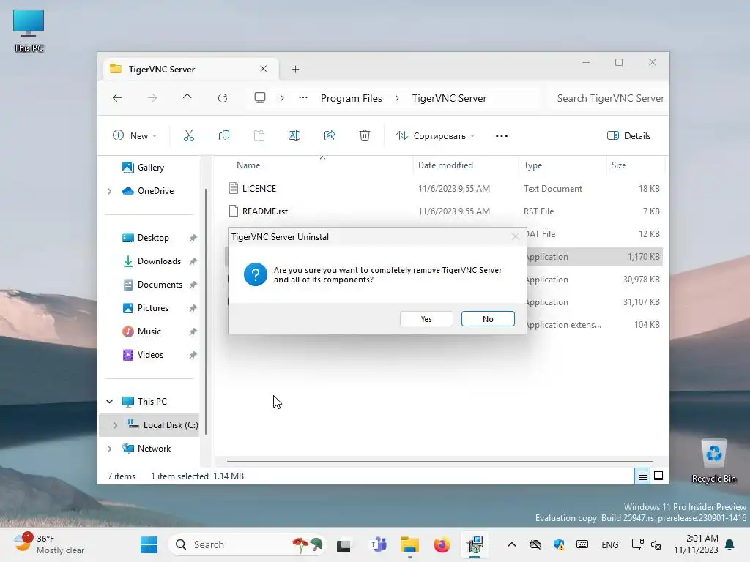The width and height of the screenshot is (750, 562).
Task: Expand the OneDrive tree node
Action: [x=110, y=191]
